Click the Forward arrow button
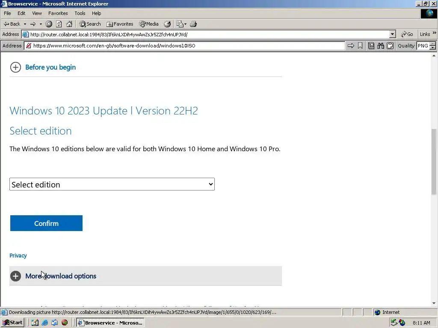438x328 pixels. pos(33,24)
